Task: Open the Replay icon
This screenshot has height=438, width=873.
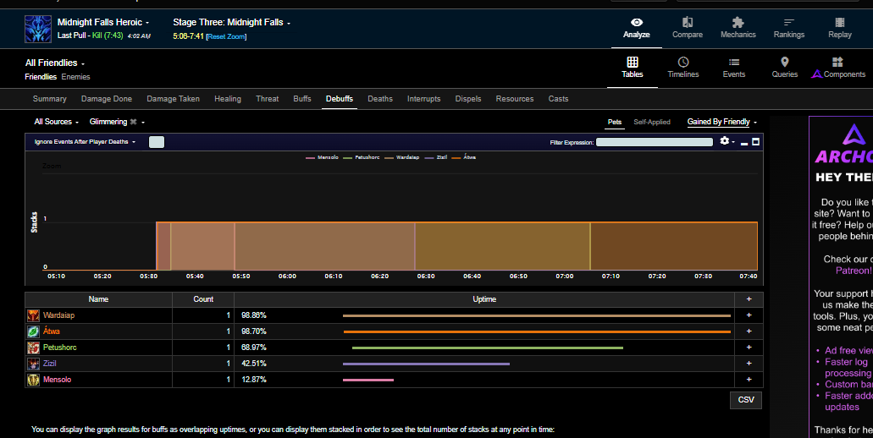Action: pos(839,23)
